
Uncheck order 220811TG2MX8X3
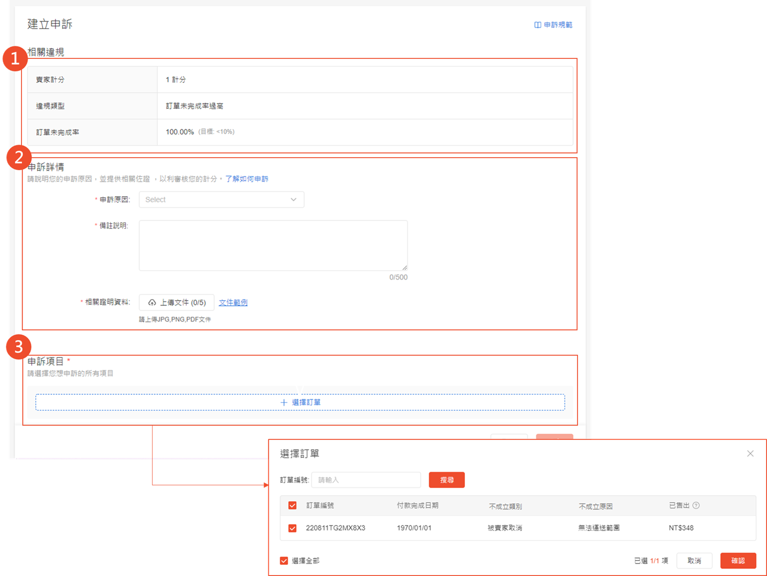(292, 528)
